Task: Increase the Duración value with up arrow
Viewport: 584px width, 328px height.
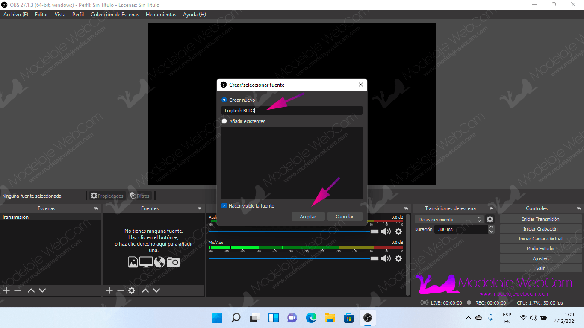Action: click(x=491, y=227)
